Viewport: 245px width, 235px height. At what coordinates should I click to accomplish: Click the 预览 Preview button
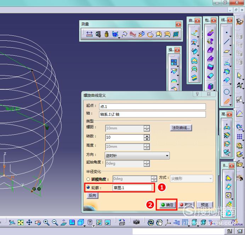click(x=205, y=205)
